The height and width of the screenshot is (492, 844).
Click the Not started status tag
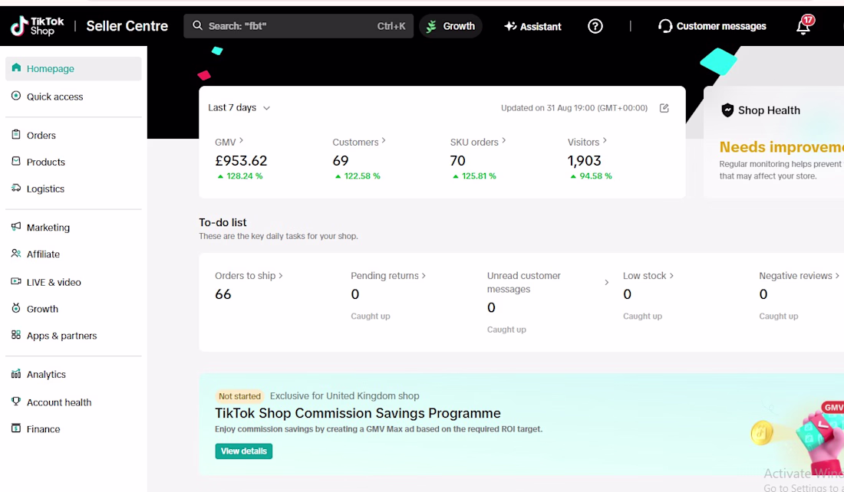[x=239, y=396]
